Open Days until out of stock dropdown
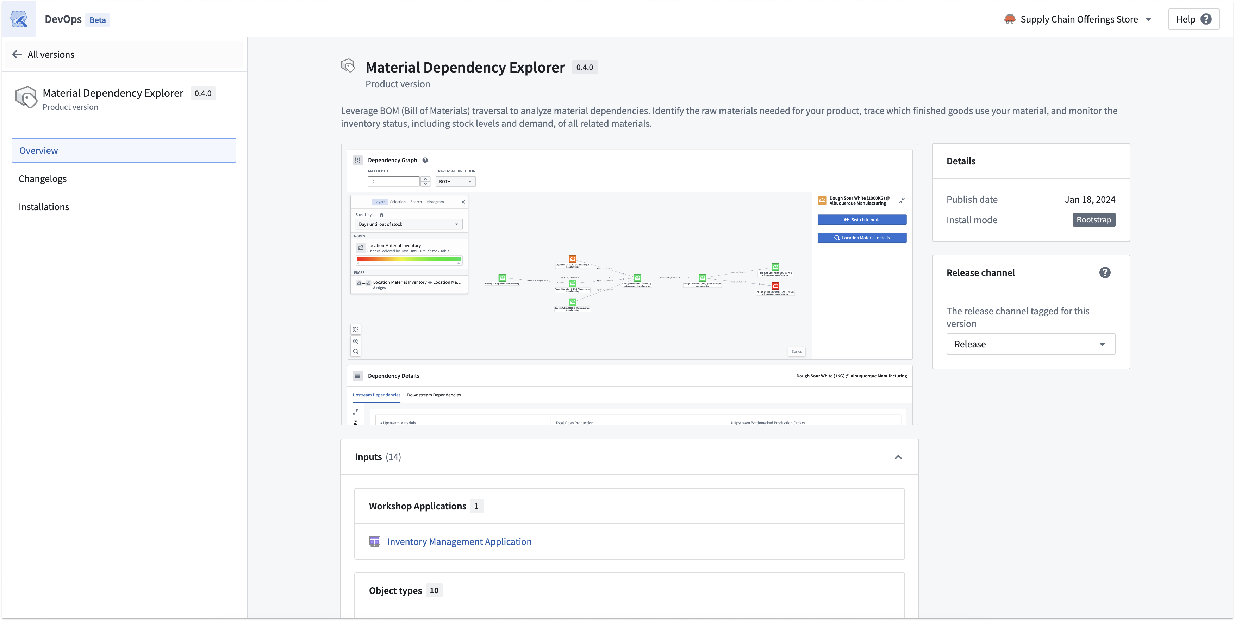 click(408, 224)
